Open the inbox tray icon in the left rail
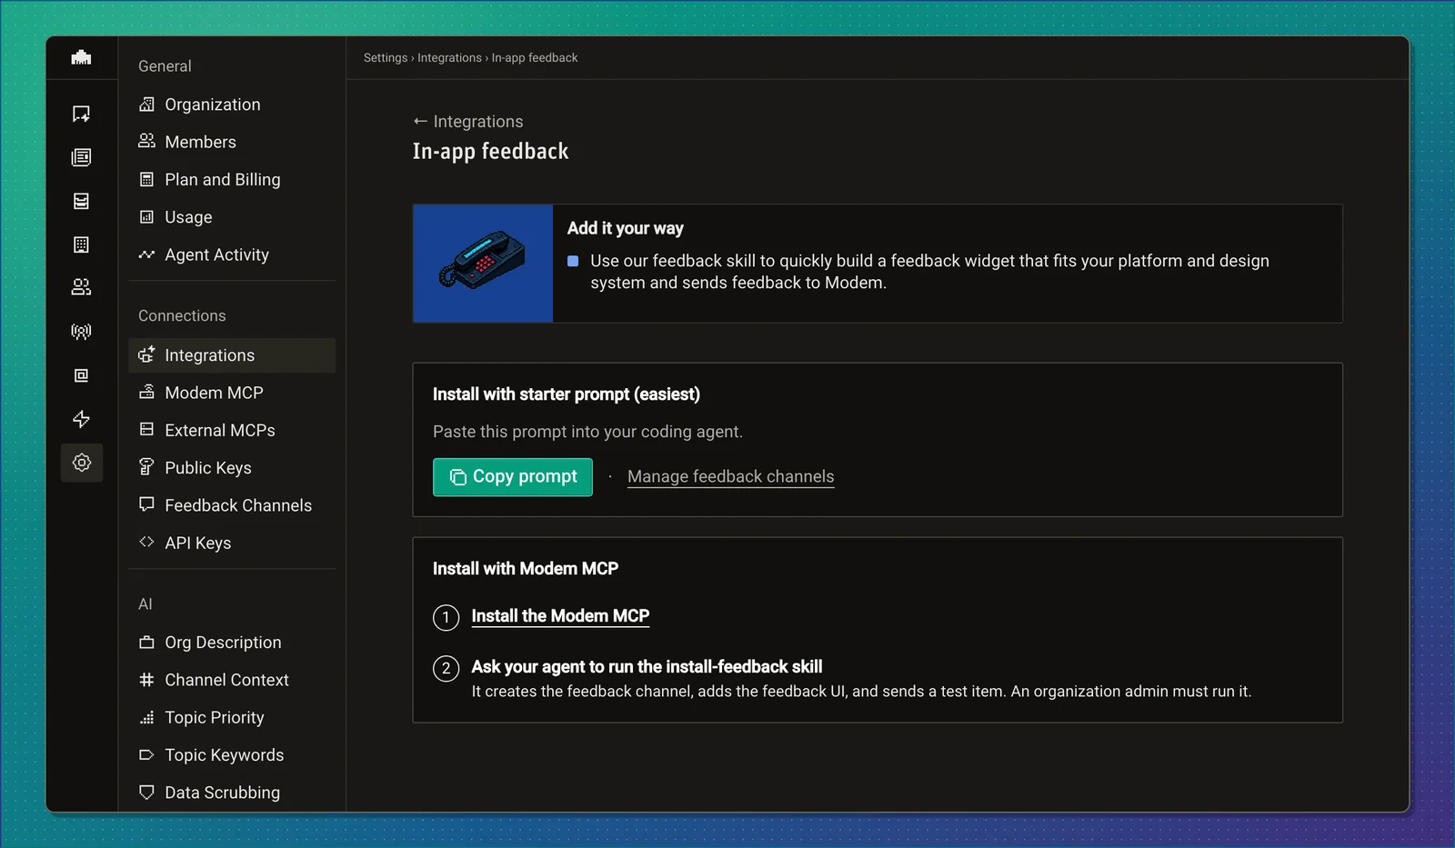1455x848 pixels. click(x=81, y=201)
